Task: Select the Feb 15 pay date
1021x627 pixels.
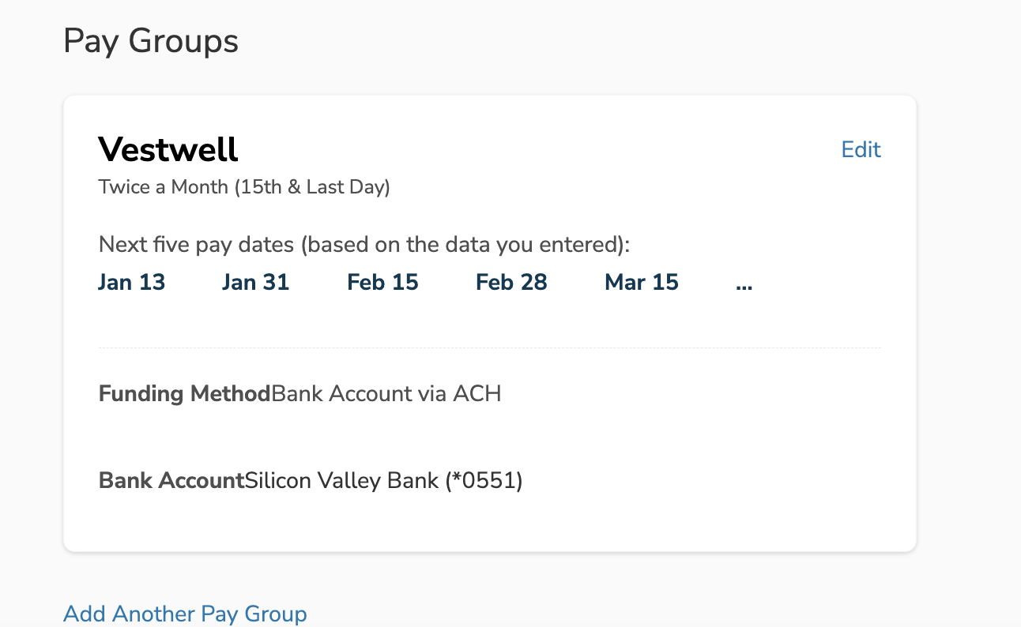Action: (382, 283)
